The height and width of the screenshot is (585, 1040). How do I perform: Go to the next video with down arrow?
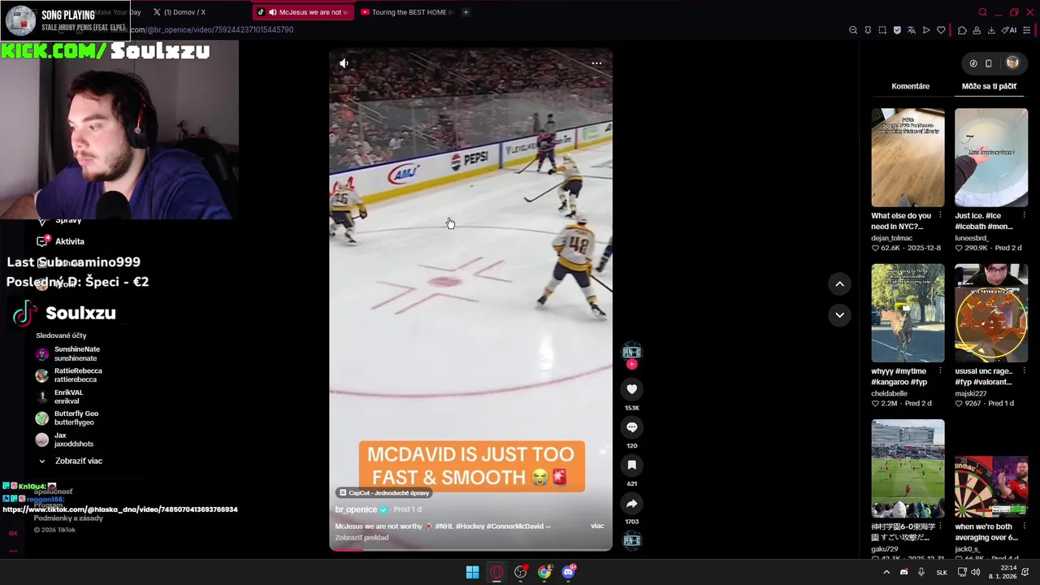click(839, 314)
